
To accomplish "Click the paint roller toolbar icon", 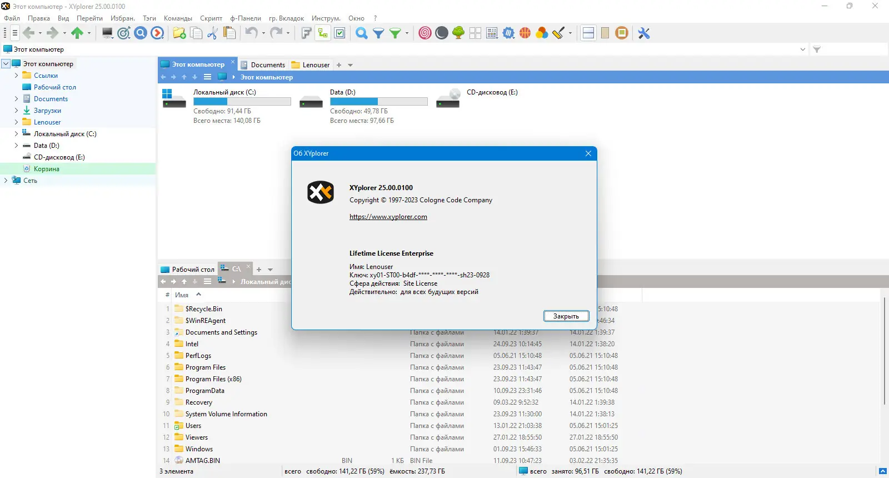I will [x=558, y=33].
